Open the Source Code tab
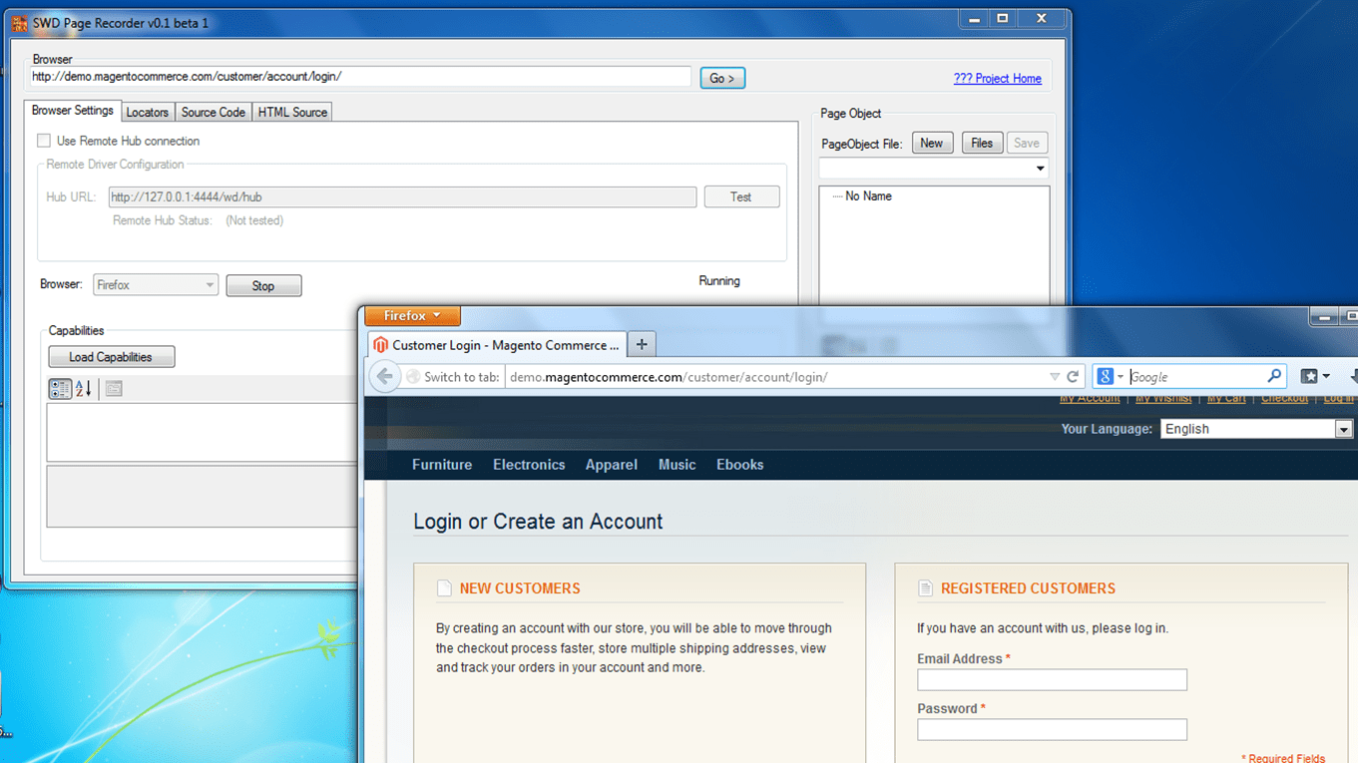Viewport: 1358px width, 763px height. point(214,113)
